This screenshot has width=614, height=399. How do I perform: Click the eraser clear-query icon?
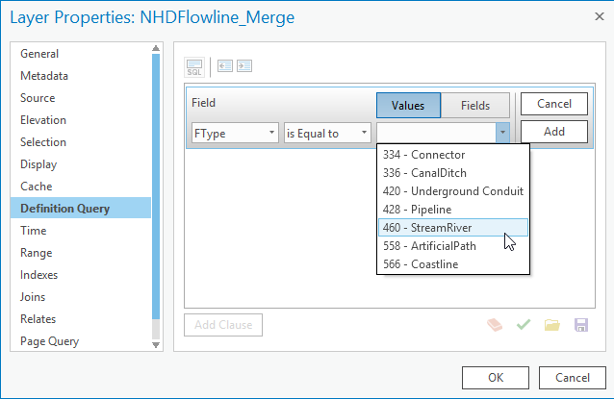(x=496, y=325)
